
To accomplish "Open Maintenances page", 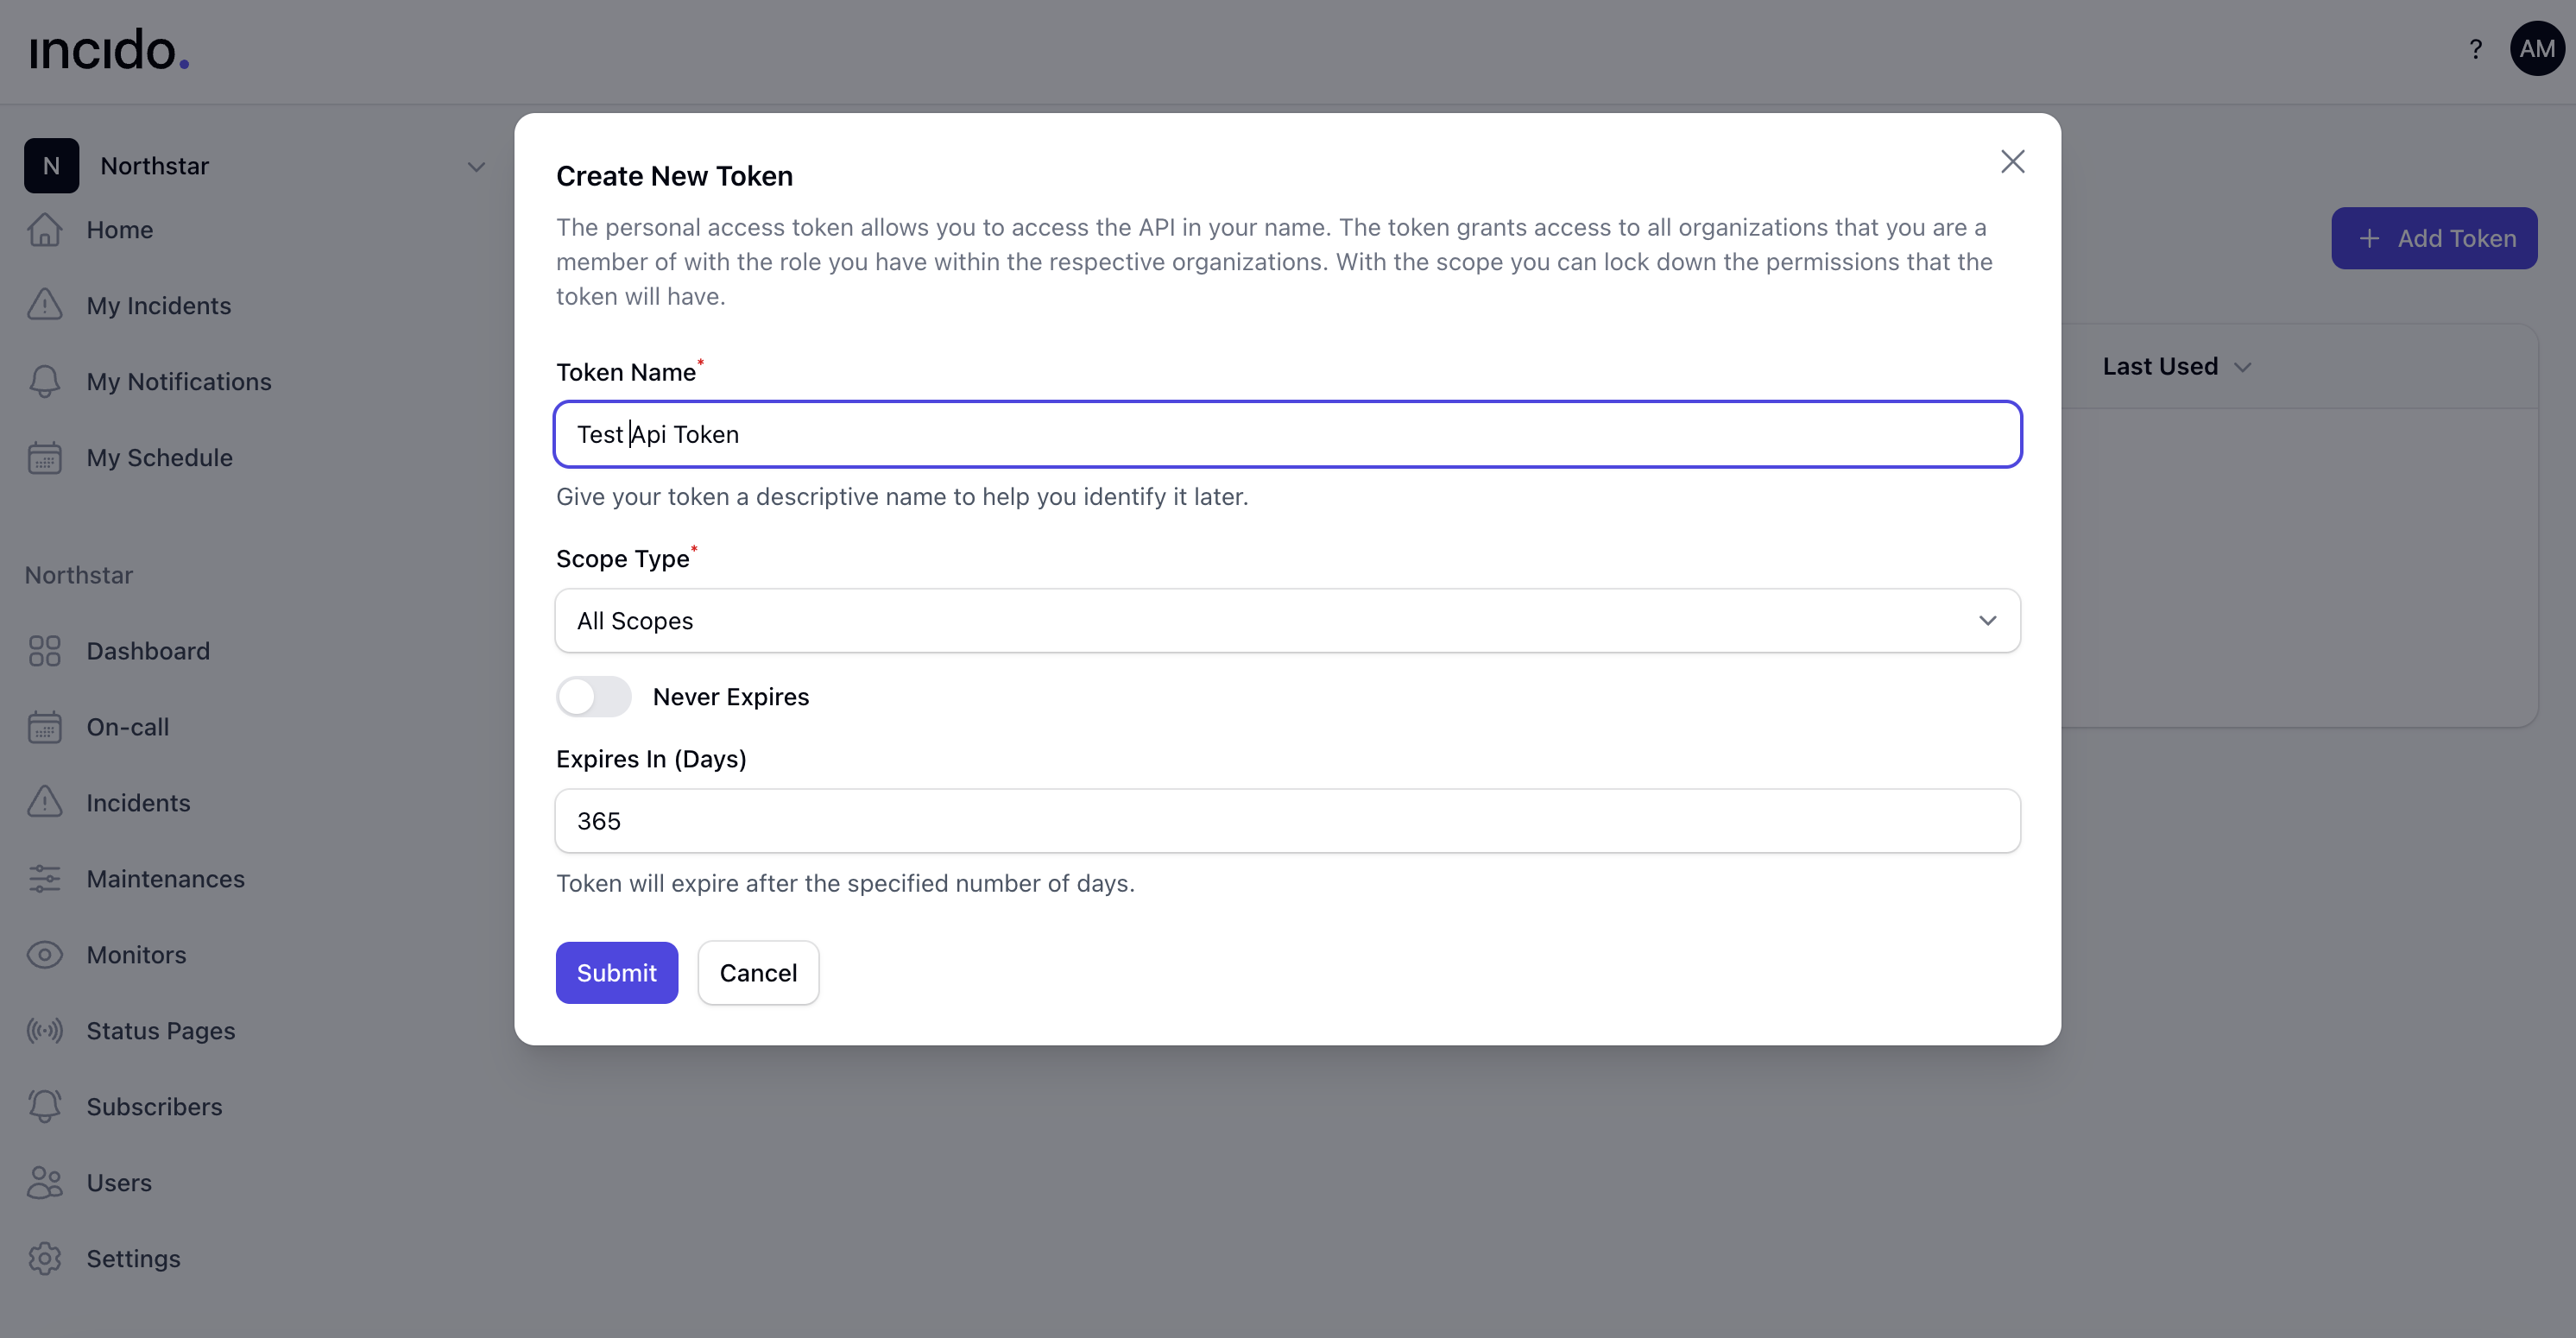I will tap(166, 879).
